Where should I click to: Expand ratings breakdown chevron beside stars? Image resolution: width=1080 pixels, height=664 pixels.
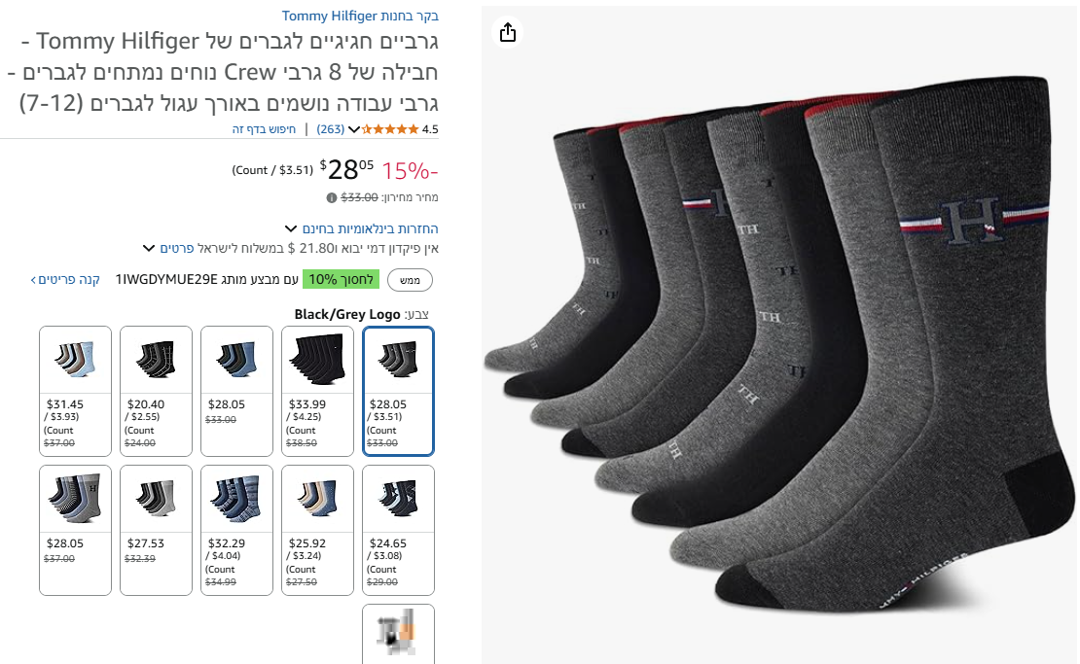pos(354,129)
